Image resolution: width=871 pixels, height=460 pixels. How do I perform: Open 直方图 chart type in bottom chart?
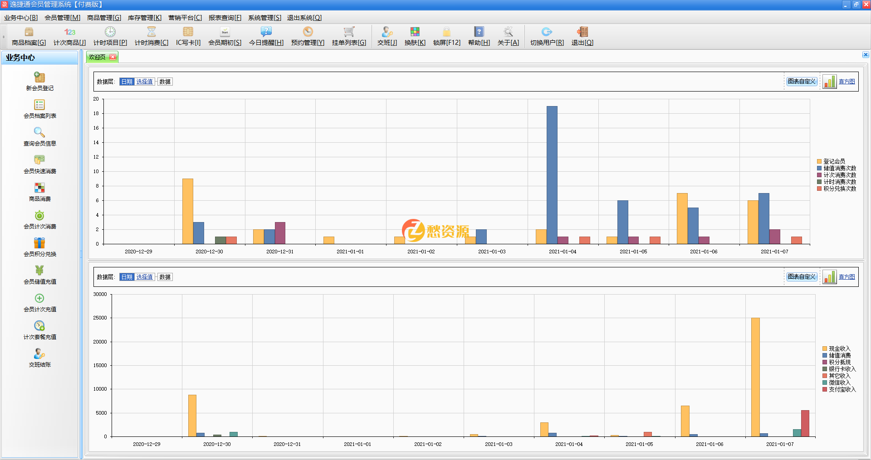pyautogui.click(x=846, y=277)
